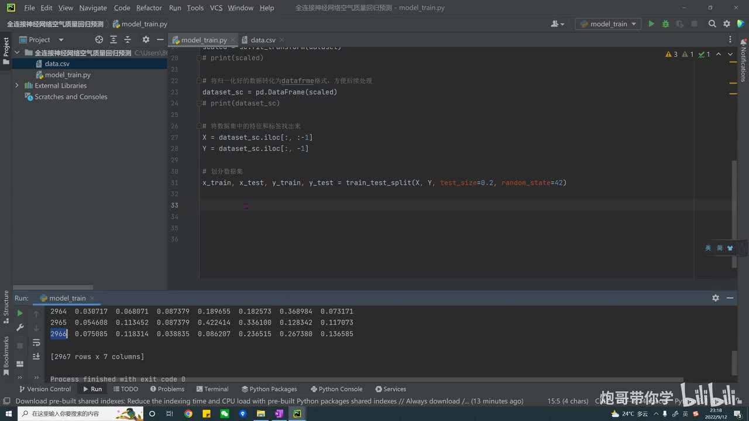Open Project panel options gear
The height and width of the screenshot is (421, 749).
(146, 40)
